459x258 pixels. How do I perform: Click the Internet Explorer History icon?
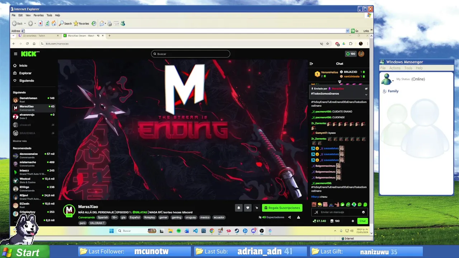click(94, 23)
